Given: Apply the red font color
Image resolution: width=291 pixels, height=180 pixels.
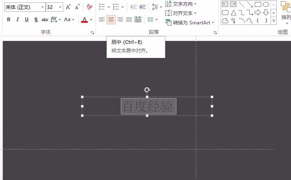Looking at the screenshot, I should coord(84,20).
